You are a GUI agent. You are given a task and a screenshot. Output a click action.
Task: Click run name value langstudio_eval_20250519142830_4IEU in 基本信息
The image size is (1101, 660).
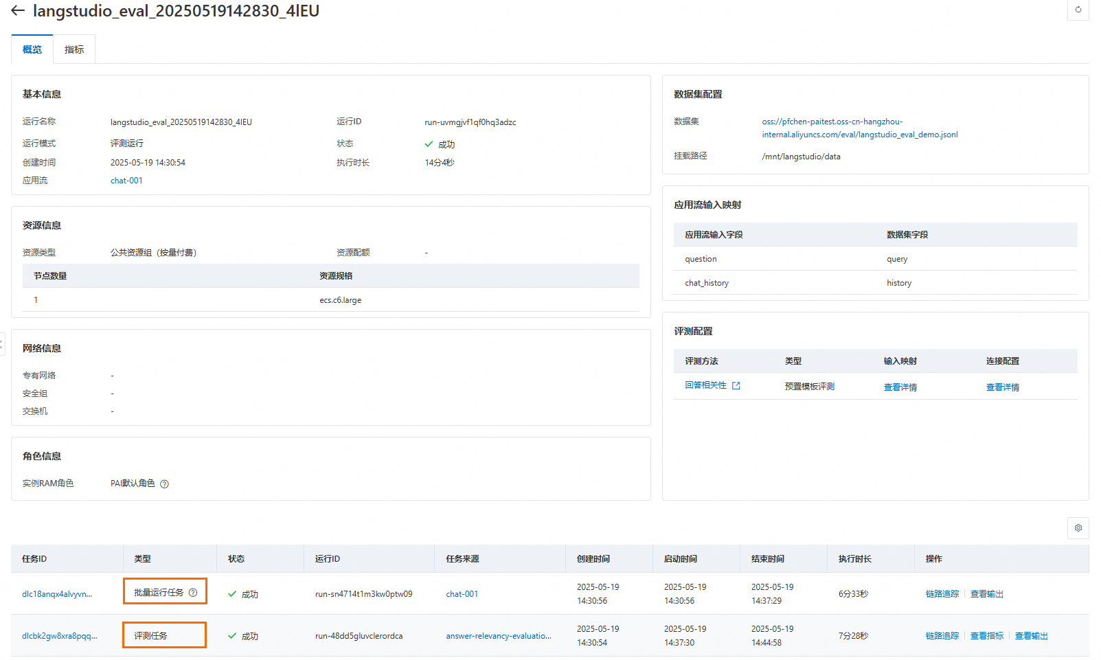181,122
